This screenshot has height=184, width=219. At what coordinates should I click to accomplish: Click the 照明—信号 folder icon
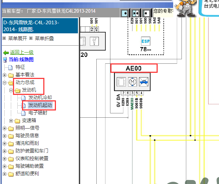[x=11, y=128]
